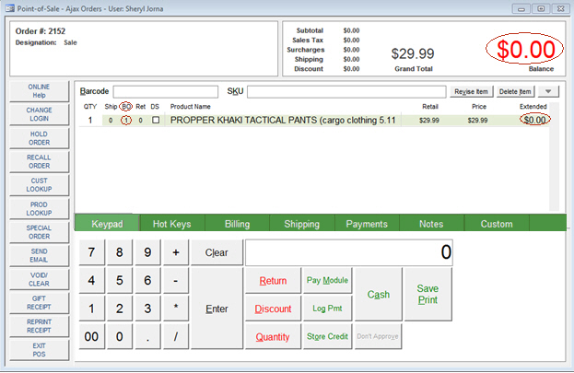This screenshot has height=373, width=574.
Task: Click the Save Print button
Action: pyautogui.click(x=427, y=294)
